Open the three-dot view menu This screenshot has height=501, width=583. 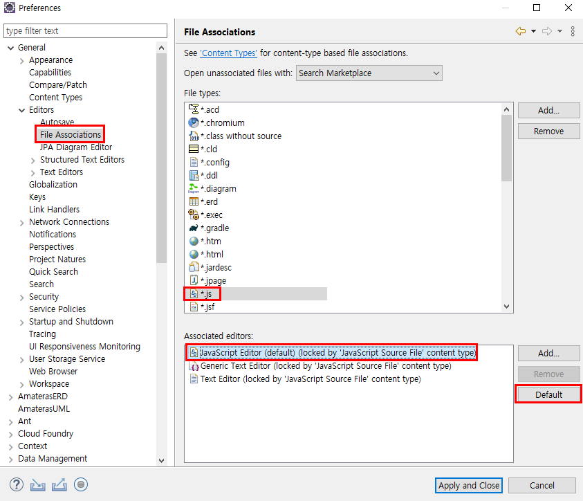573,31
